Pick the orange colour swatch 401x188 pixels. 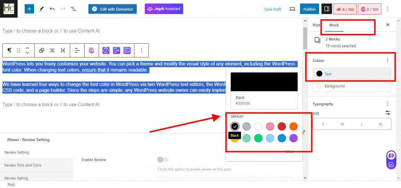point(294,126)
